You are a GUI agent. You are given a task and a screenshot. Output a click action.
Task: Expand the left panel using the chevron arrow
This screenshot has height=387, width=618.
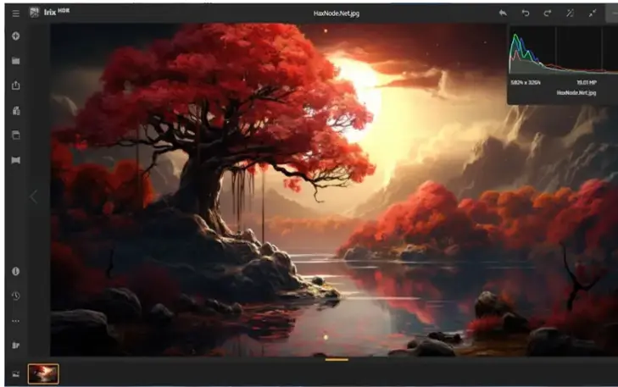coord(34,197)
